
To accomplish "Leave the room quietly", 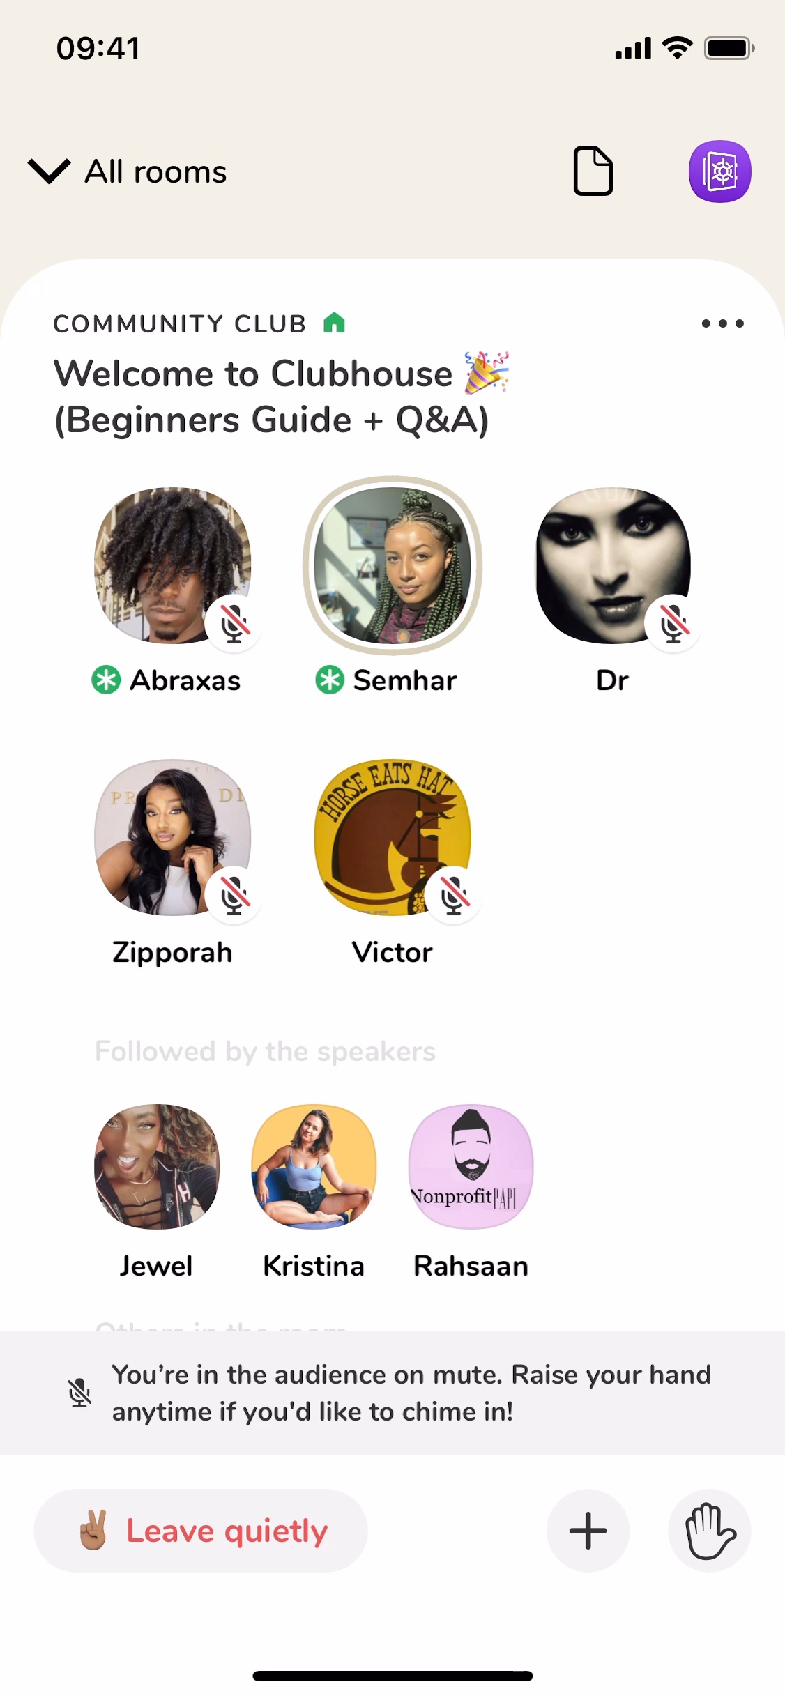I will 201,1531.
